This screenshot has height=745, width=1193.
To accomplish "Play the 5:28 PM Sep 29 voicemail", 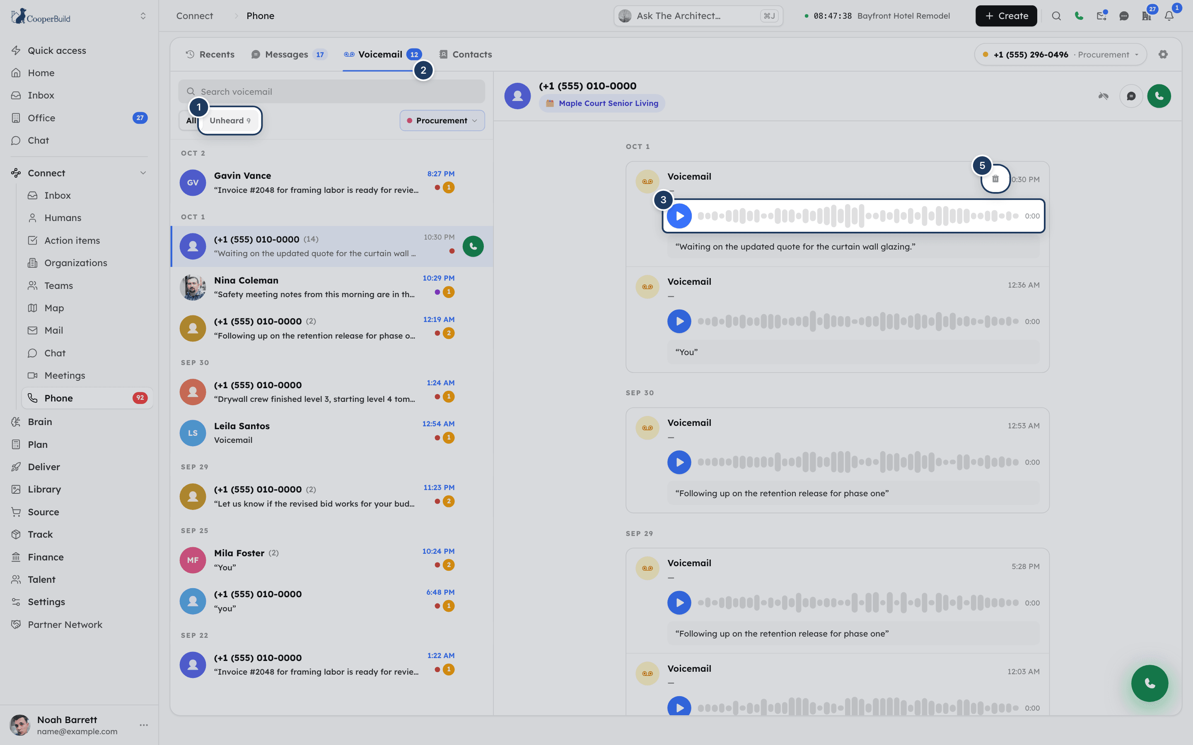I will [x=679, y=603].
